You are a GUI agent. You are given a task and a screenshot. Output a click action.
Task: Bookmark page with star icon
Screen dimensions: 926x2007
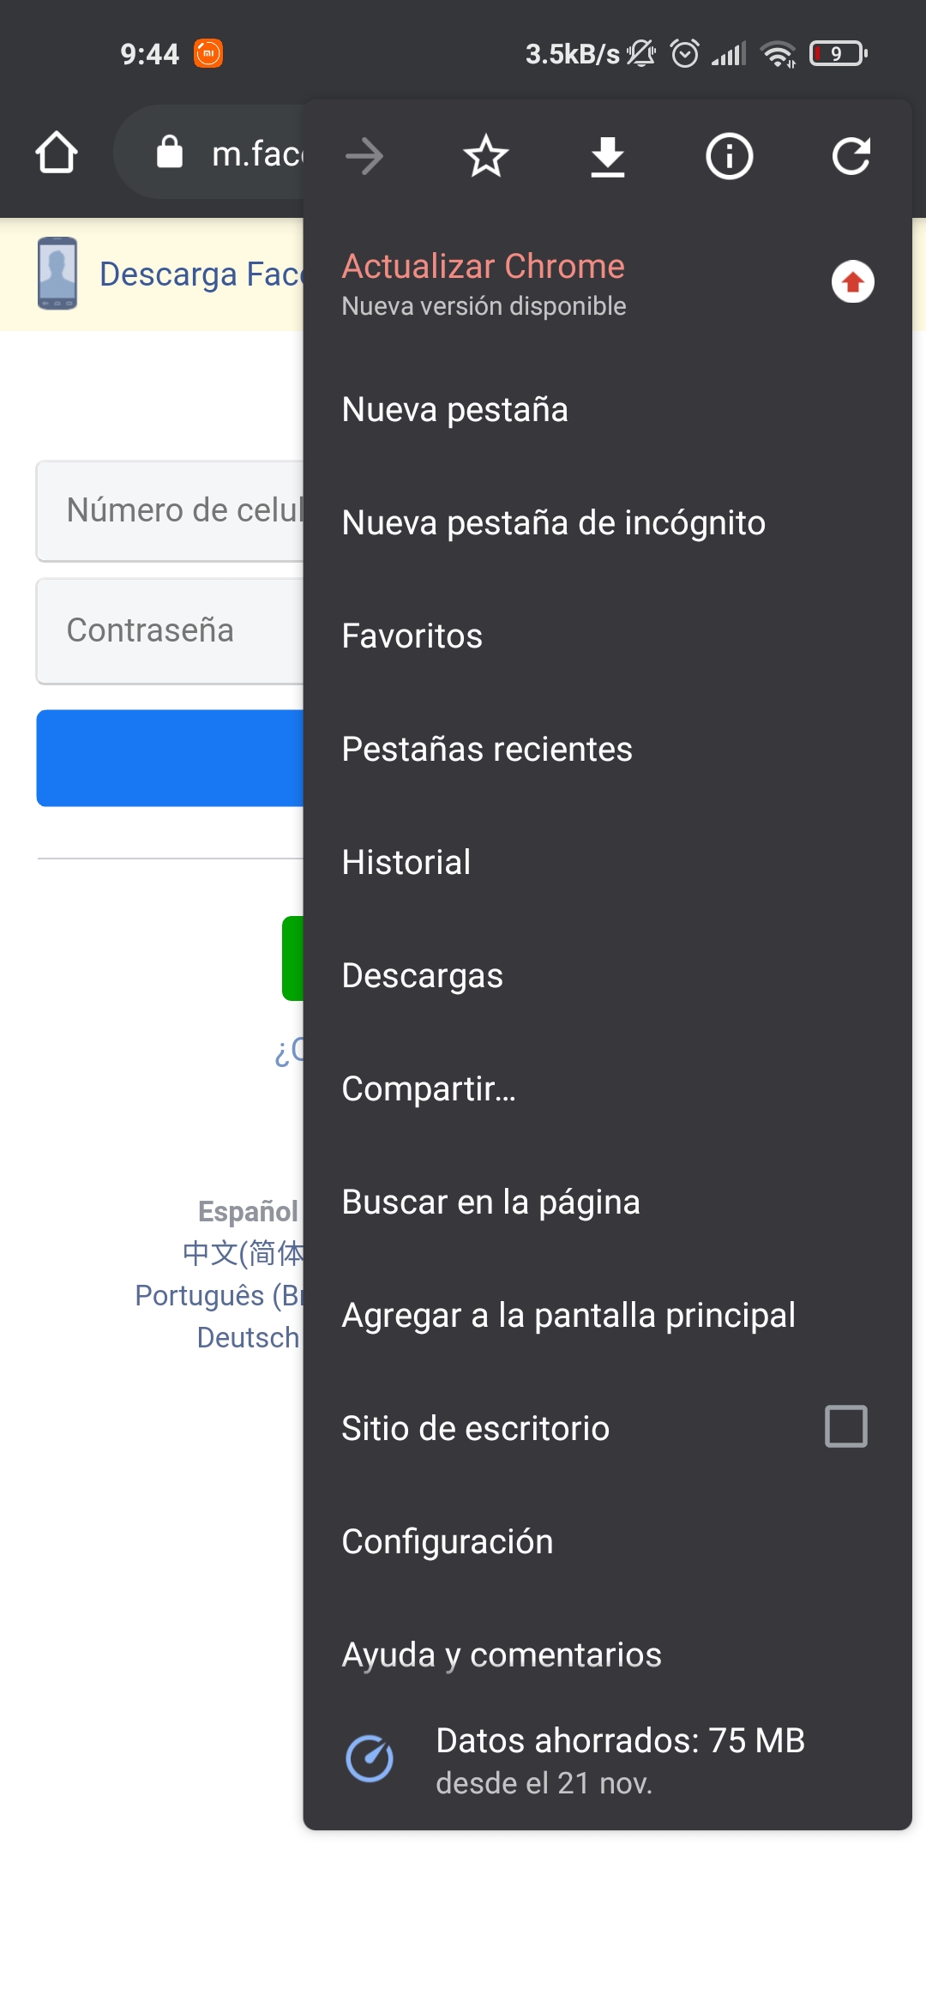coord(486,156)
